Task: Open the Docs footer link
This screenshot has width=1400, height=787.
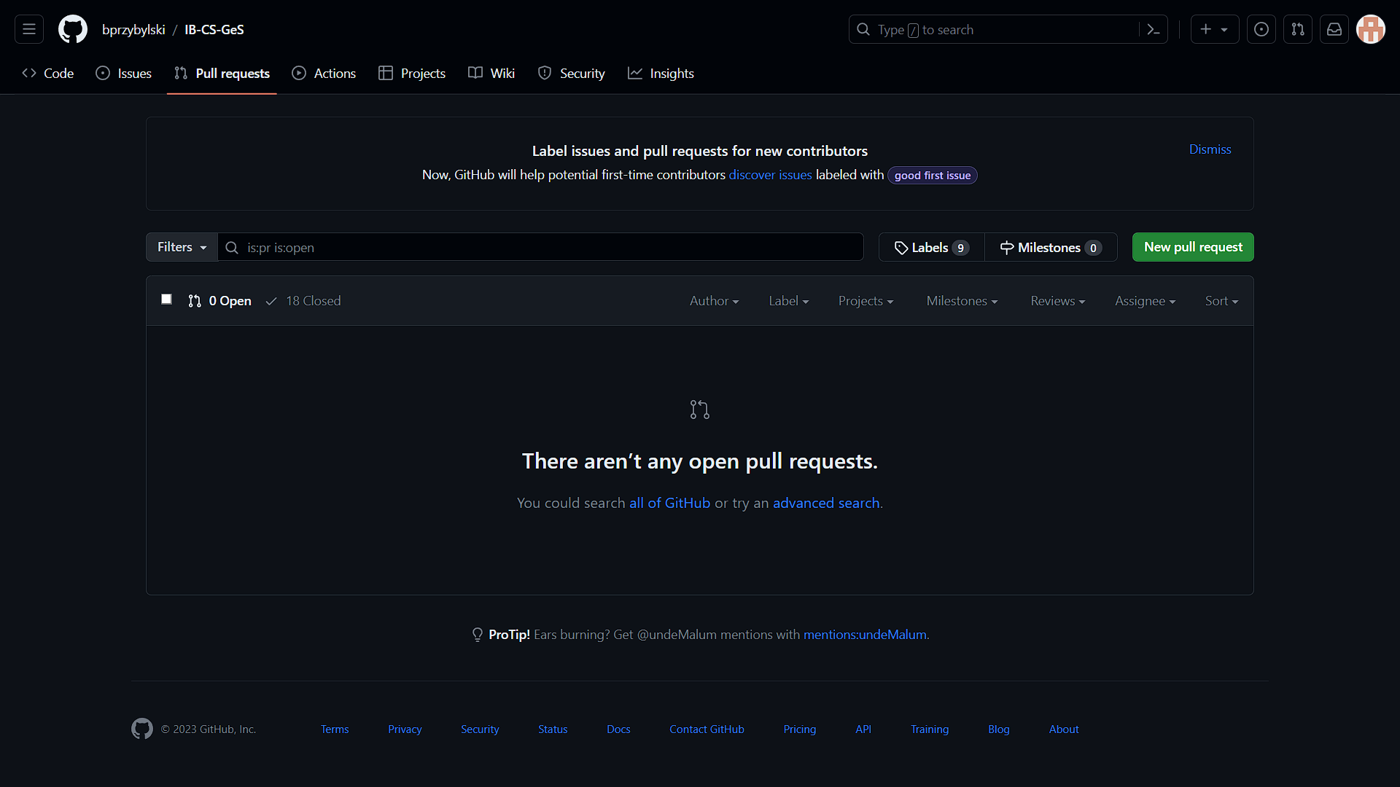Action: 618,729
